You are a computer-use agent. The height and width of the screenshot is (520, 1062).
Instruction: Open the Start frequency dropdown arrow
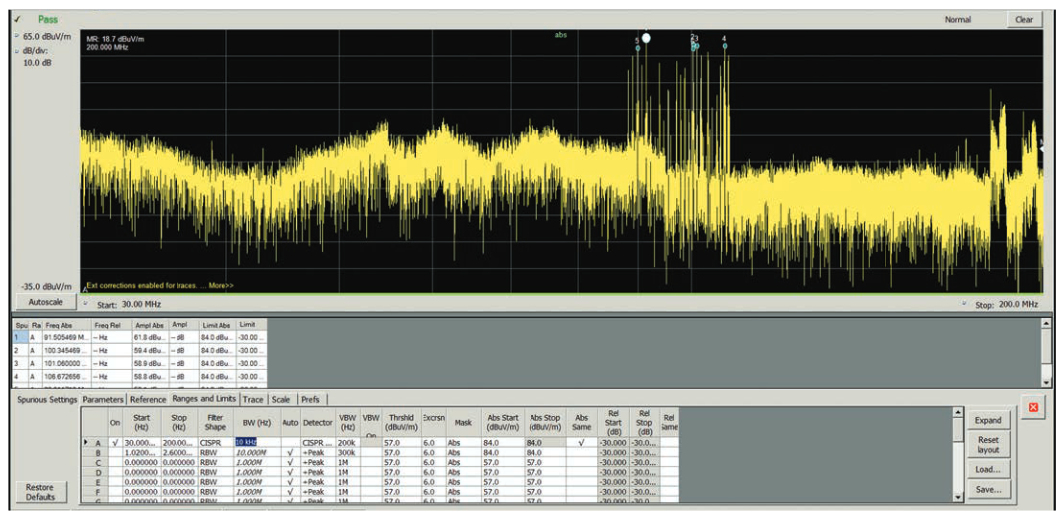click(x=85, y=304)
